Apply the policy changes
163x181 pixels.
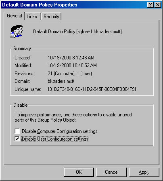click(144, 172)
